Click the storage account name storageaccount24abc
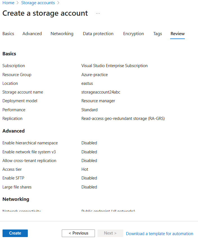The image size is (198, 241). pos(101,92)
